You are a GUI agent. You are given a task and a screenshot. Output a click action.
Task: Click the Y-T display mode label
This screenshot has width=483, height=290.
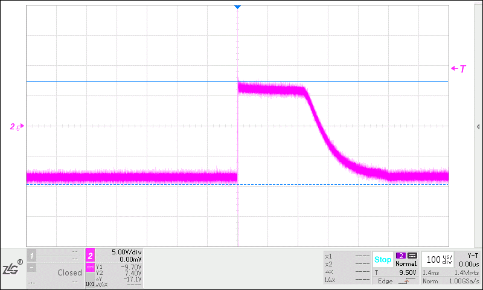[473, 256]
